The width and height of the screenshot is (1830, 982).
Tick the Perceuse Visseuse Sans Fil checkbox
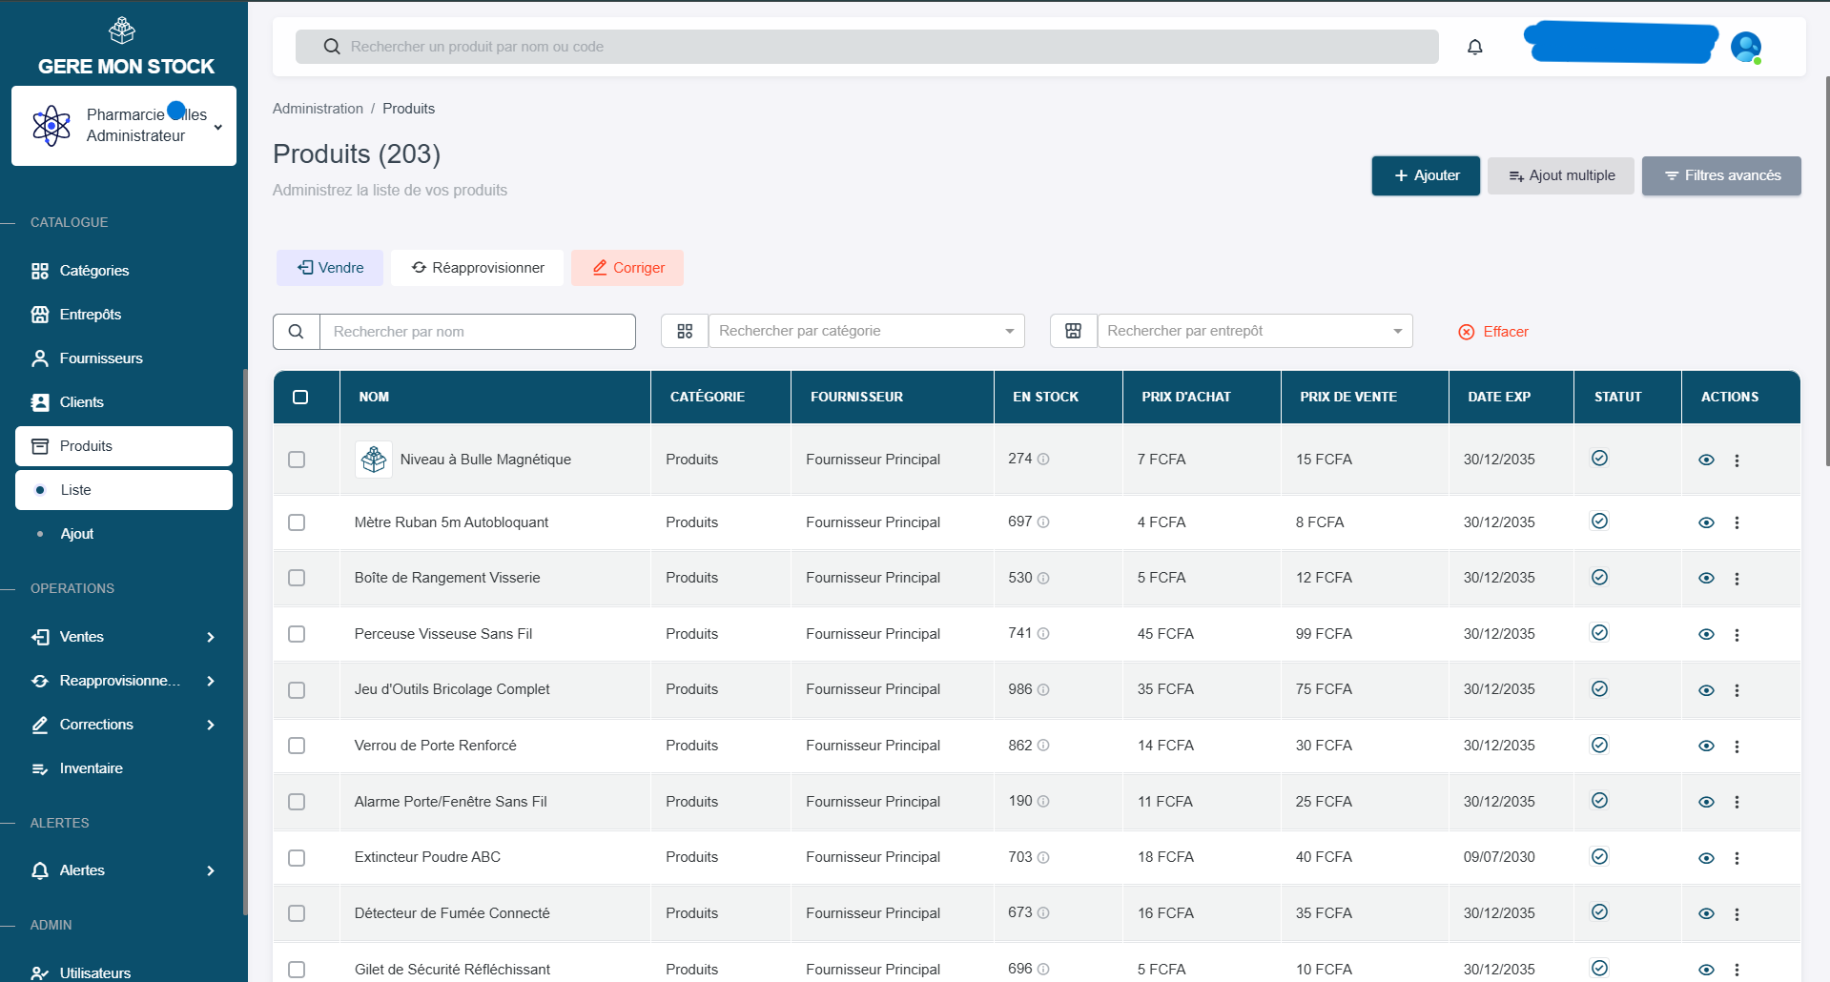(x=297, y=634)
